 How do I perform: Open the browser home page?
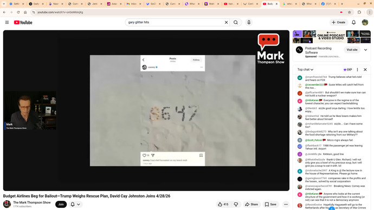pos(25,12)
